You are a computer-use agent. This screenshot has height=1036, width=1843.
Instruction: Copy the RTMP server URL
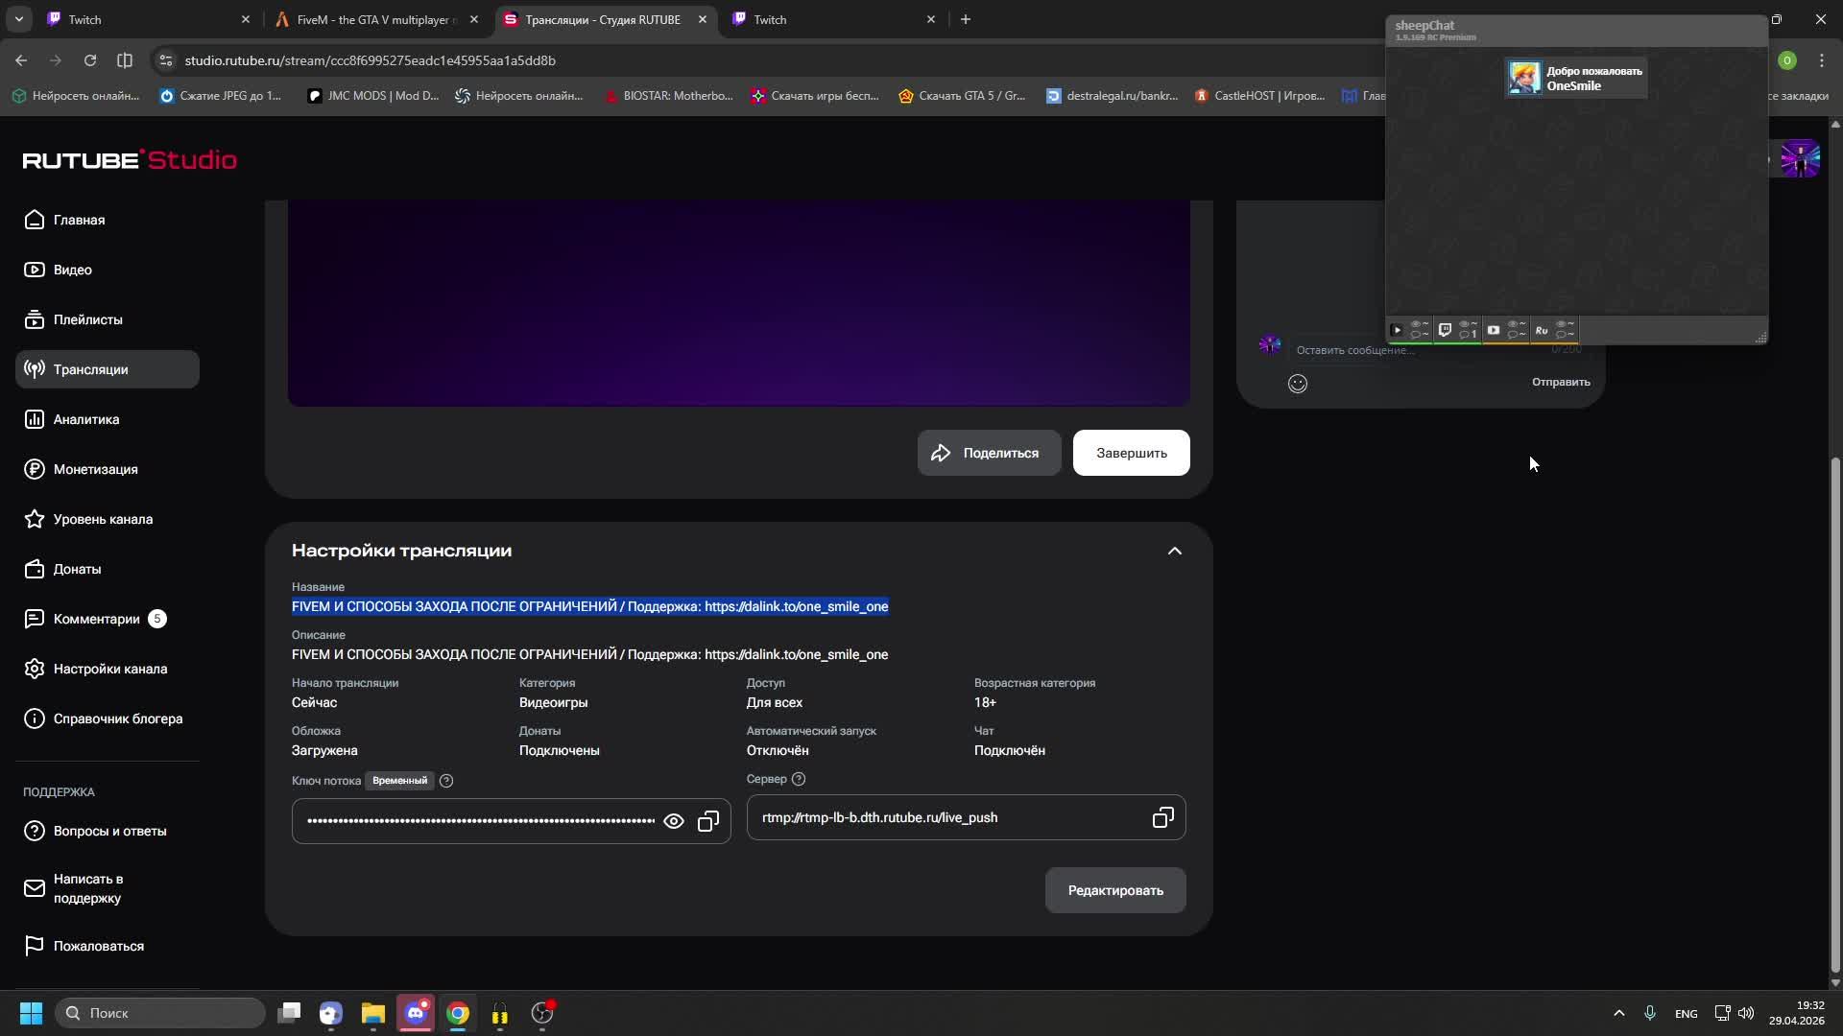click(x=1162, y=817)
